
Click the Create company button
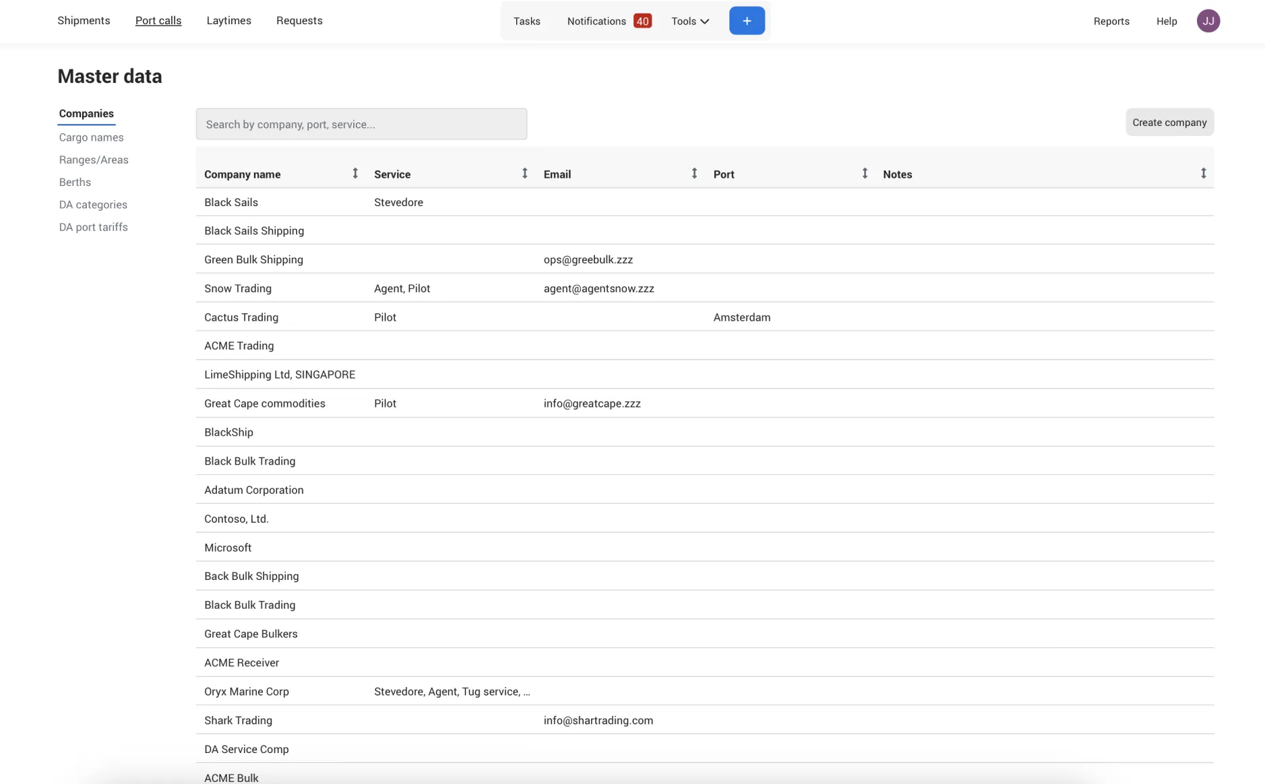[1169, 123]
